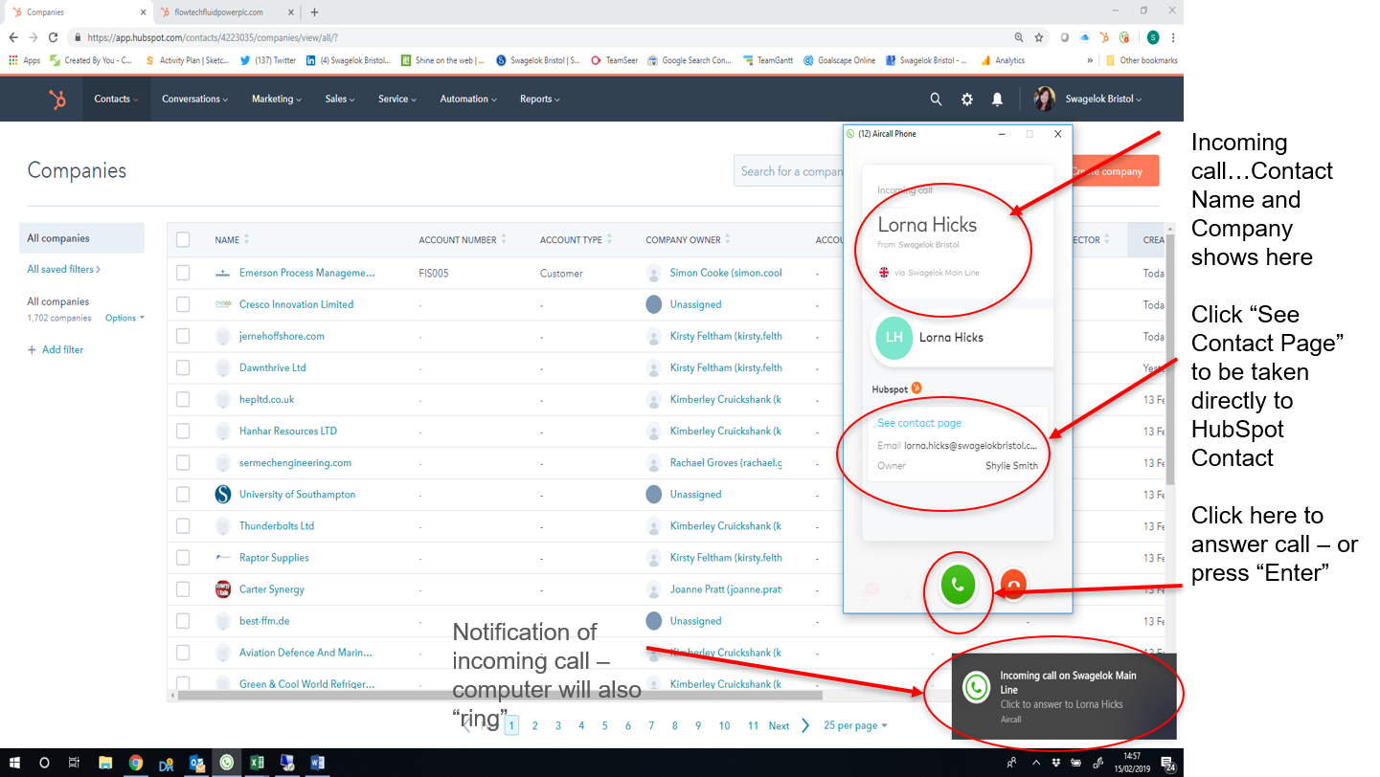Sort by the NAME column header

click(232, 240)
